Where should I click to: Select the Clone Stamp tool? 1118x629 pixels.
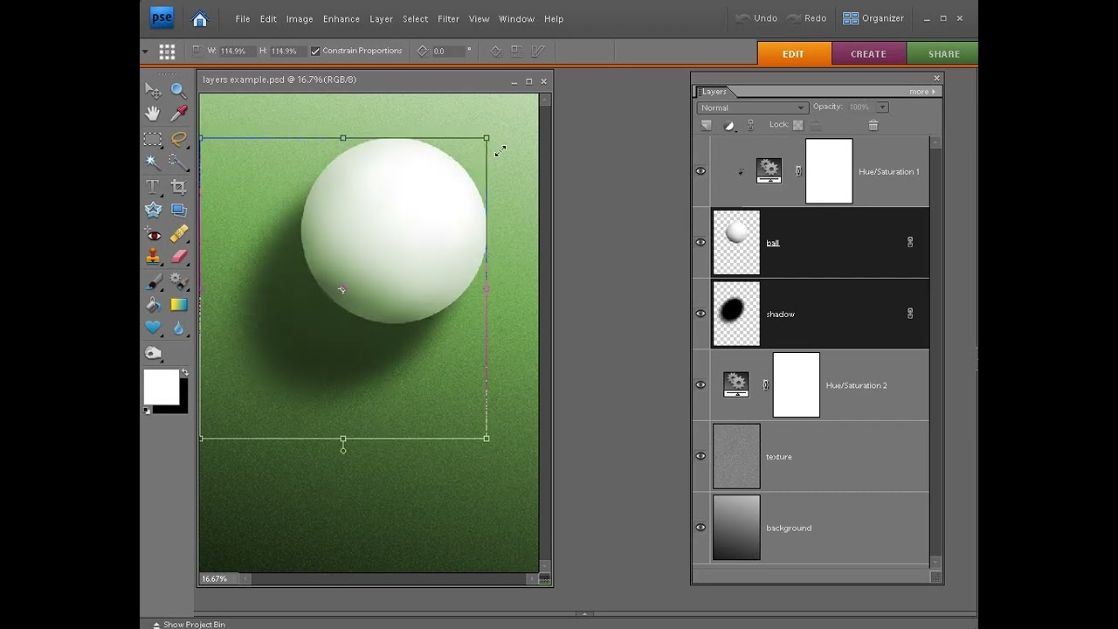[153, 257]
